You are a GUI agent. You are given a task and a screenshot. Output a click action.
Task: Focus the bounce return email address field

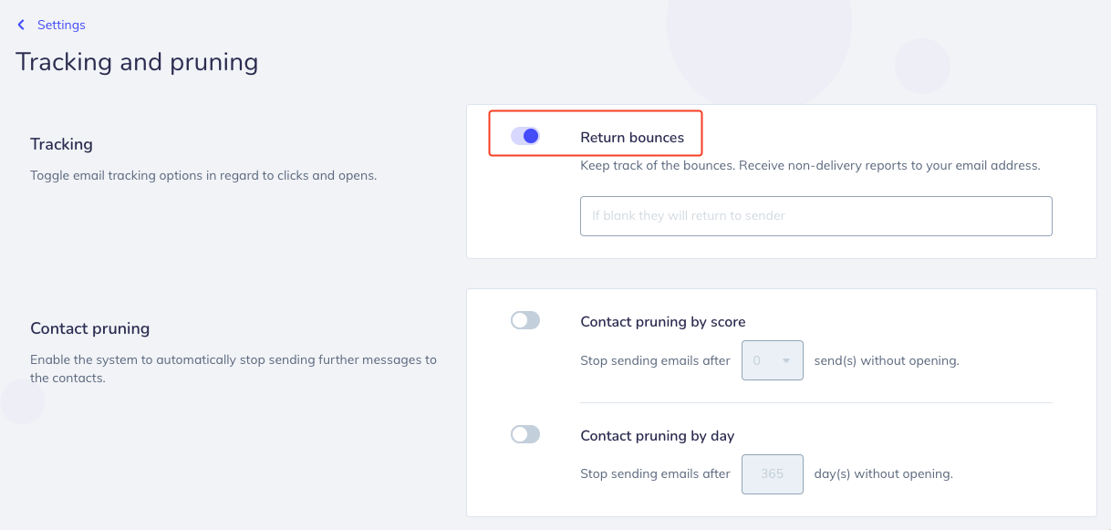816,216
